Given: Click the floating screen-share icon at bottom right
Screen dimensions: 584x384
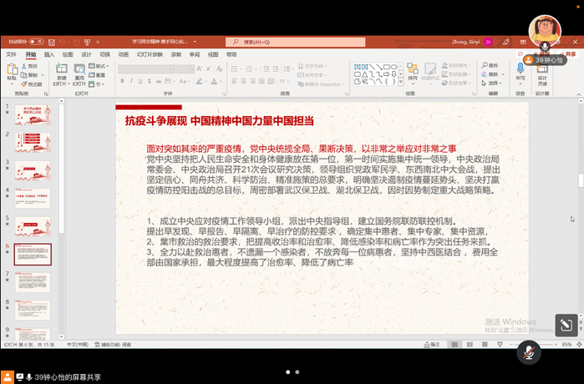Looking at the screenshot, I should [x=566, y=326].
